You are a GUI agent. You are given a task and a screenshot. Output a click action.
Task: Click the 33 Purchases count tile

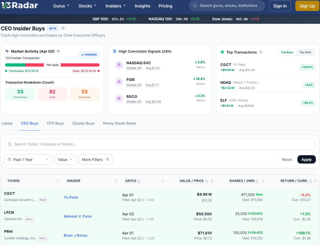[x=20, y=94]
